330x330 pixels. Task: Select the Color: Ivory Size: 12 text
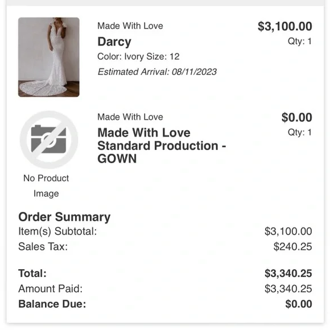click(x=138, y=56)
